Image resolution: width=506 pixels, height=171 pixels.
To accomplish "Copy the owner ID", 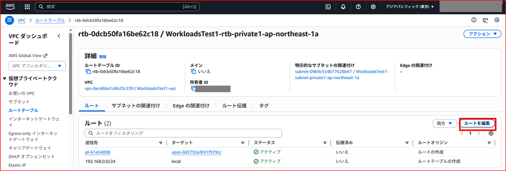I will click(x=193, y=89).
